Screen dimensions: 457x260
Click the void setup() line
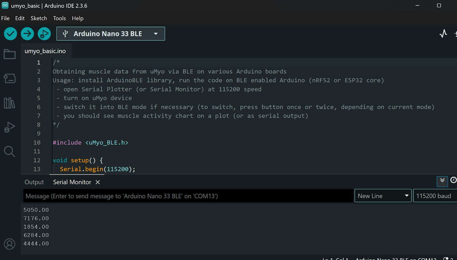tap(78, 160)
